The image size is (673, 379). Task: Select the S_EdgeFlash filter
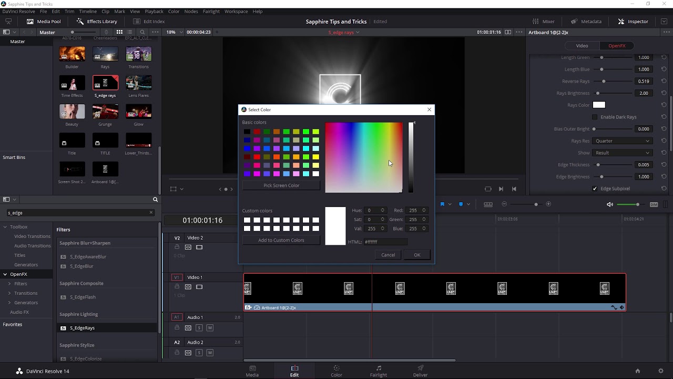83,297
